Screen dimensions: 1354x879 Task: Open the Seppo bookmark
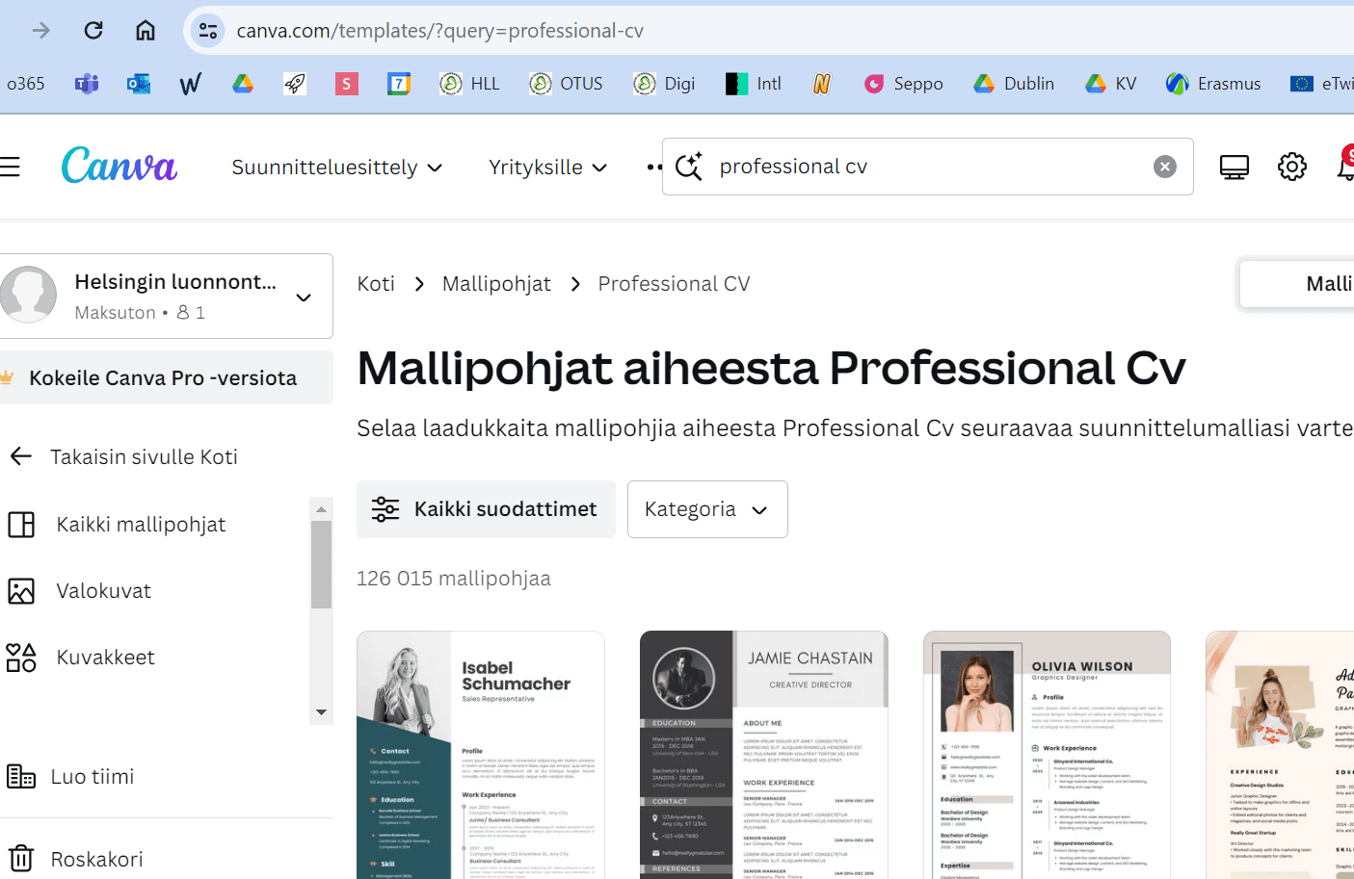click(904, 84)
